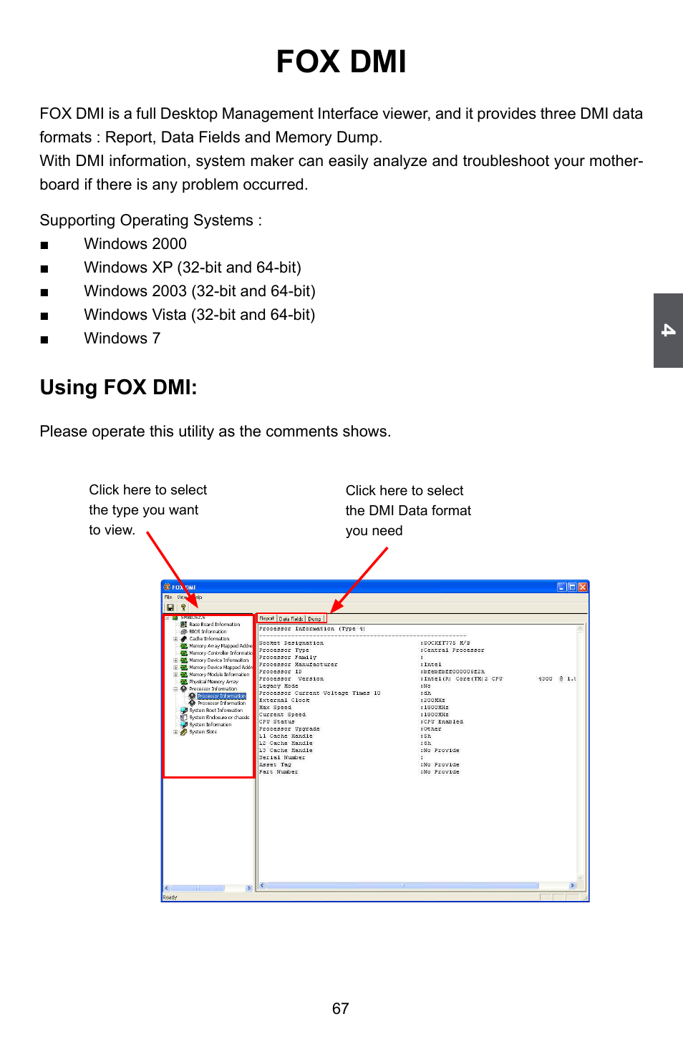Click the ':Central Processor' value
This screenshot has height=1039, width=683.
tap(452, 650)
